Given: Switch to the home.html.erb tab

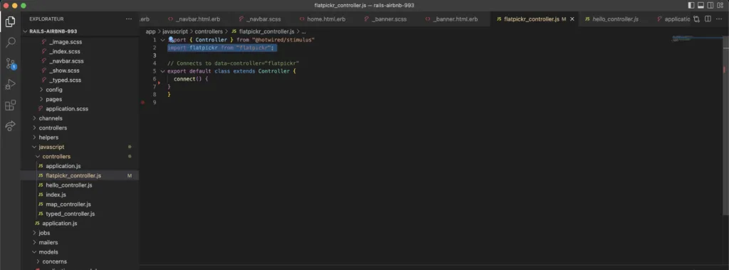Looking at the screenshot, I should pyautogui.click(x=322, y=19).
